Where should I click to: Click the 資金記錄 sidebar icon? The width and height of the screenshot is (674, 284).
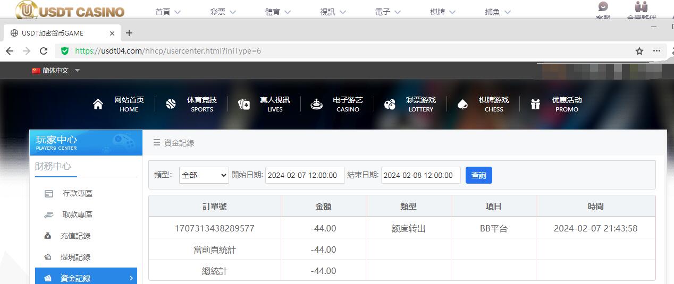48,278
